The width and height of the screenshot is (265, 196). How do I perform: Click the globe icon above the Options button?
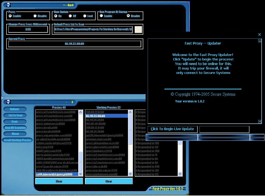tap(8, 102)
